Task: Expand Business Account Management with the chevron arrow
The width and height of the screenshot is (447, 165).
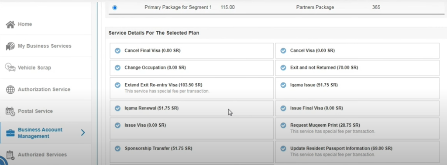Action: (83, 132)
